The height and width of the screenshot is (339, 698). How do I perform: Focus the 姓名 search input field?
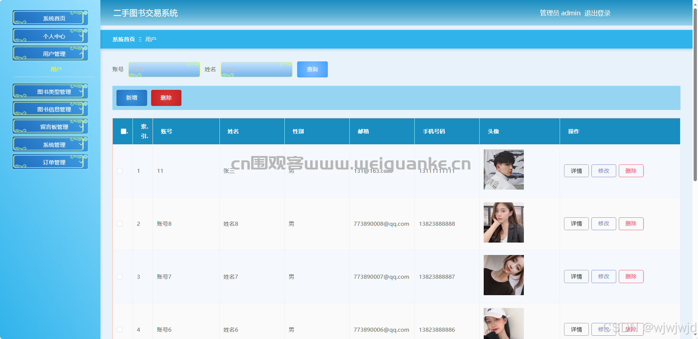[257, 69]
